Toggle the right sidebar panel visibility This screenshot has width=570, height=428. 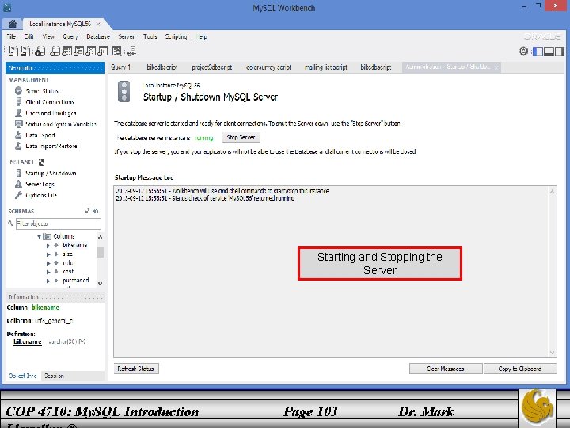pyautogui.click(x=560, y=52)
